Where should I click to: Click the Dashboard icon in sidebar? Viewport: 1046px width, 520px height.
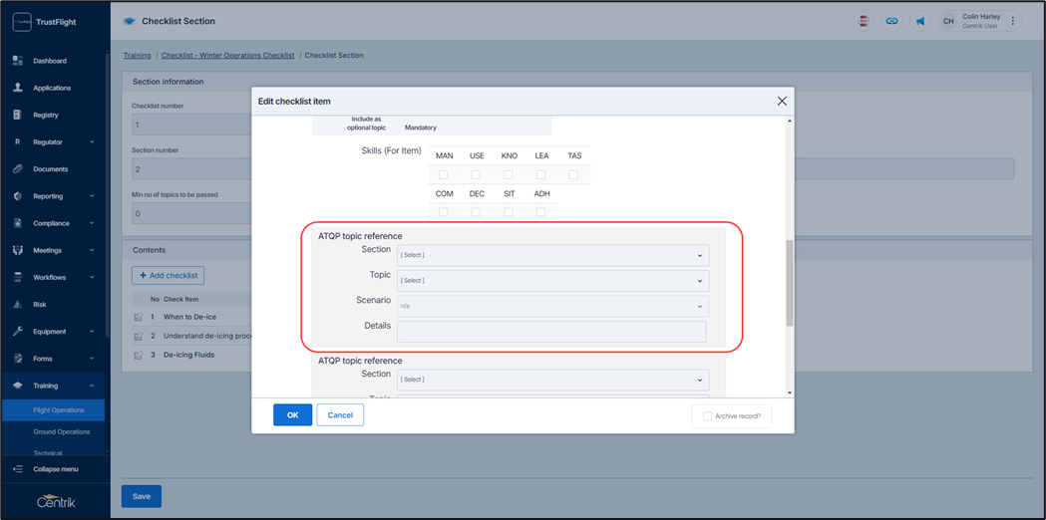coord(17,61)
